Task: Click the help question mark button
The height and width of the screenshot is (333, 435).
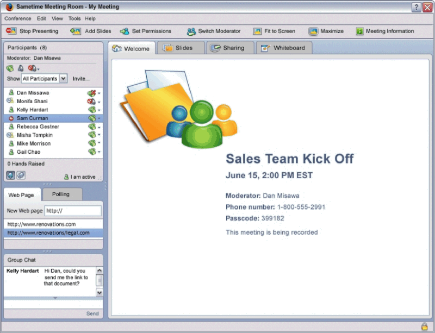Action: point(416,7)
